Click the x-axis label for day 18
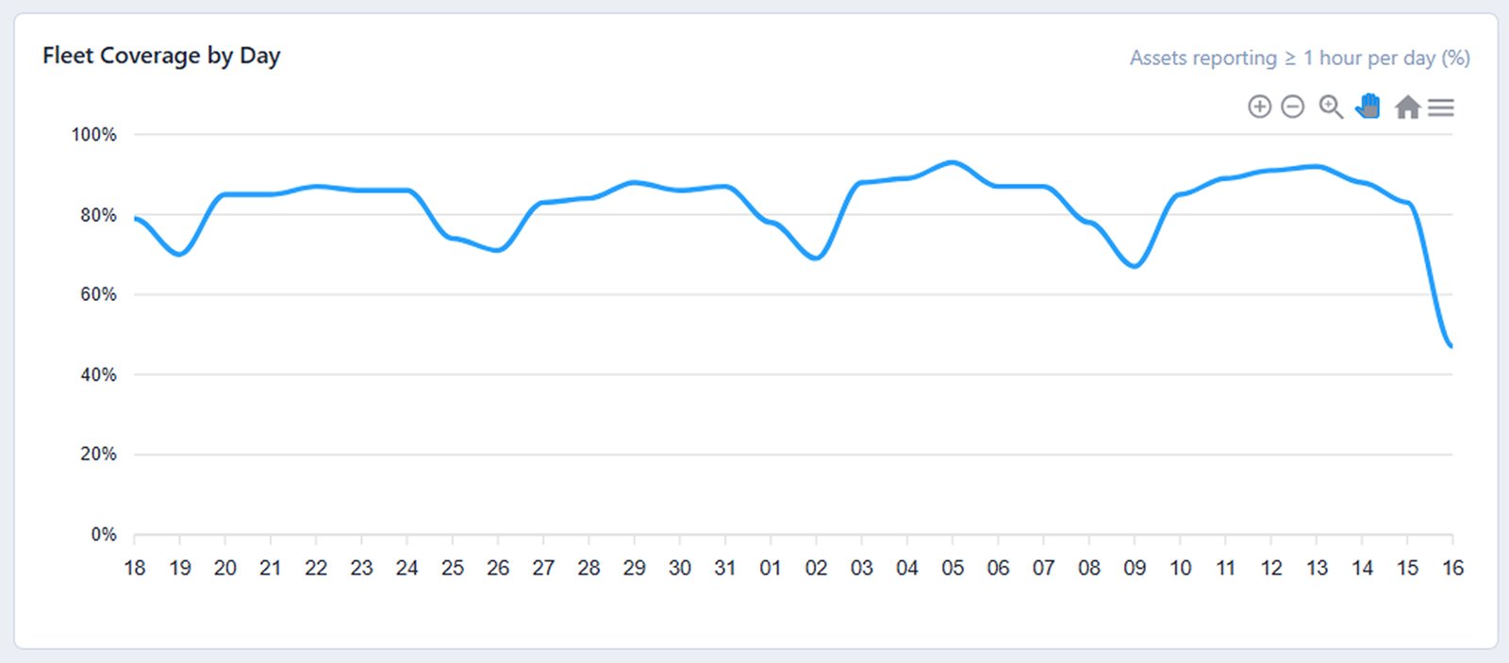Viewport: 1509px width, 663px height. point(135,568)
